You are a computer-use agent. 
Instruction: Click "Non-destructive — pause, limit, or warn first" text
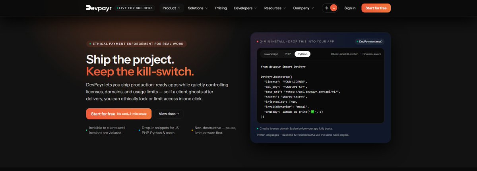pos(215,130)
